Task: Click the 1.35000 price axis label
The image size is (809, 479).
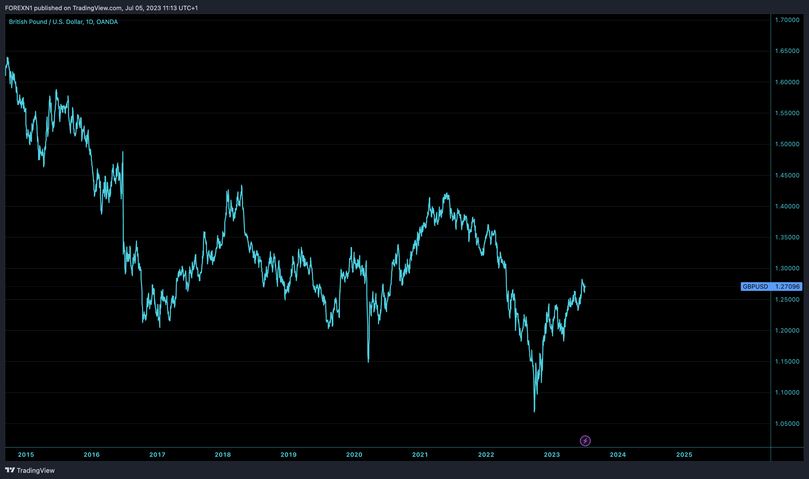Action: [x=787, y=237]
